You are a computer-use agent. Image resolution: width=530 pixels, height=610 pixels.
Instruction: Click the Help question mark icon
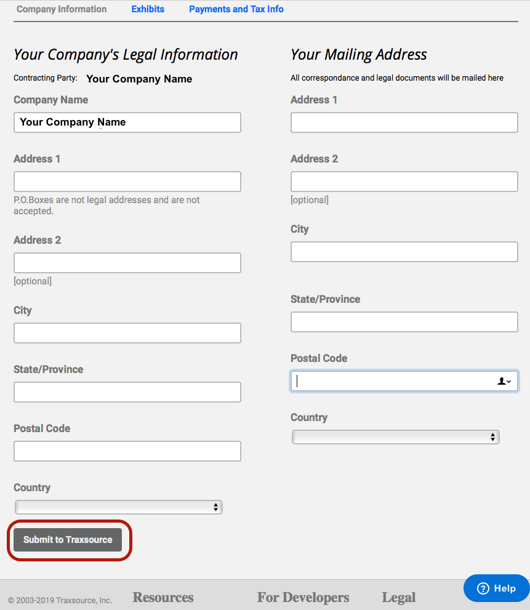(x=483, y=588)
